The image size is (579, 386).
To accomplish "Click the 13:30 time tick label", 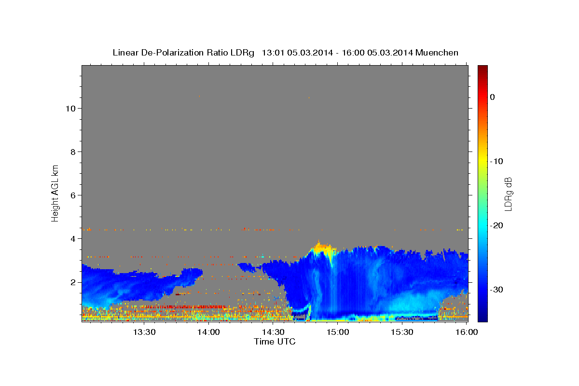I will (x=144, y=332).
